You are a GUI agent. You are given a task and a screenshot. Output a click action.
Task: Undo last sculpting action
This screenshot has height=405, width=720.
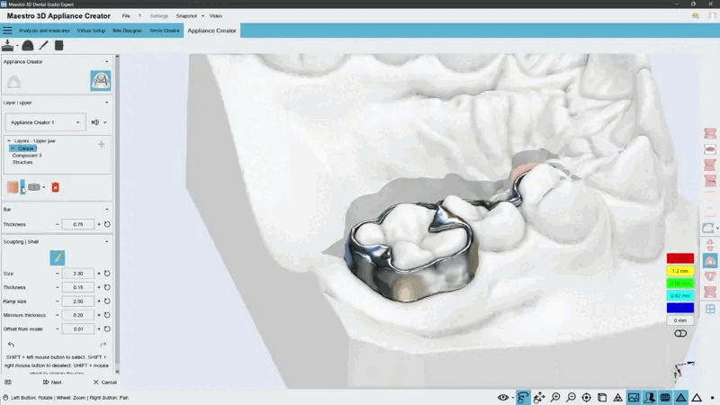[11, 345]
